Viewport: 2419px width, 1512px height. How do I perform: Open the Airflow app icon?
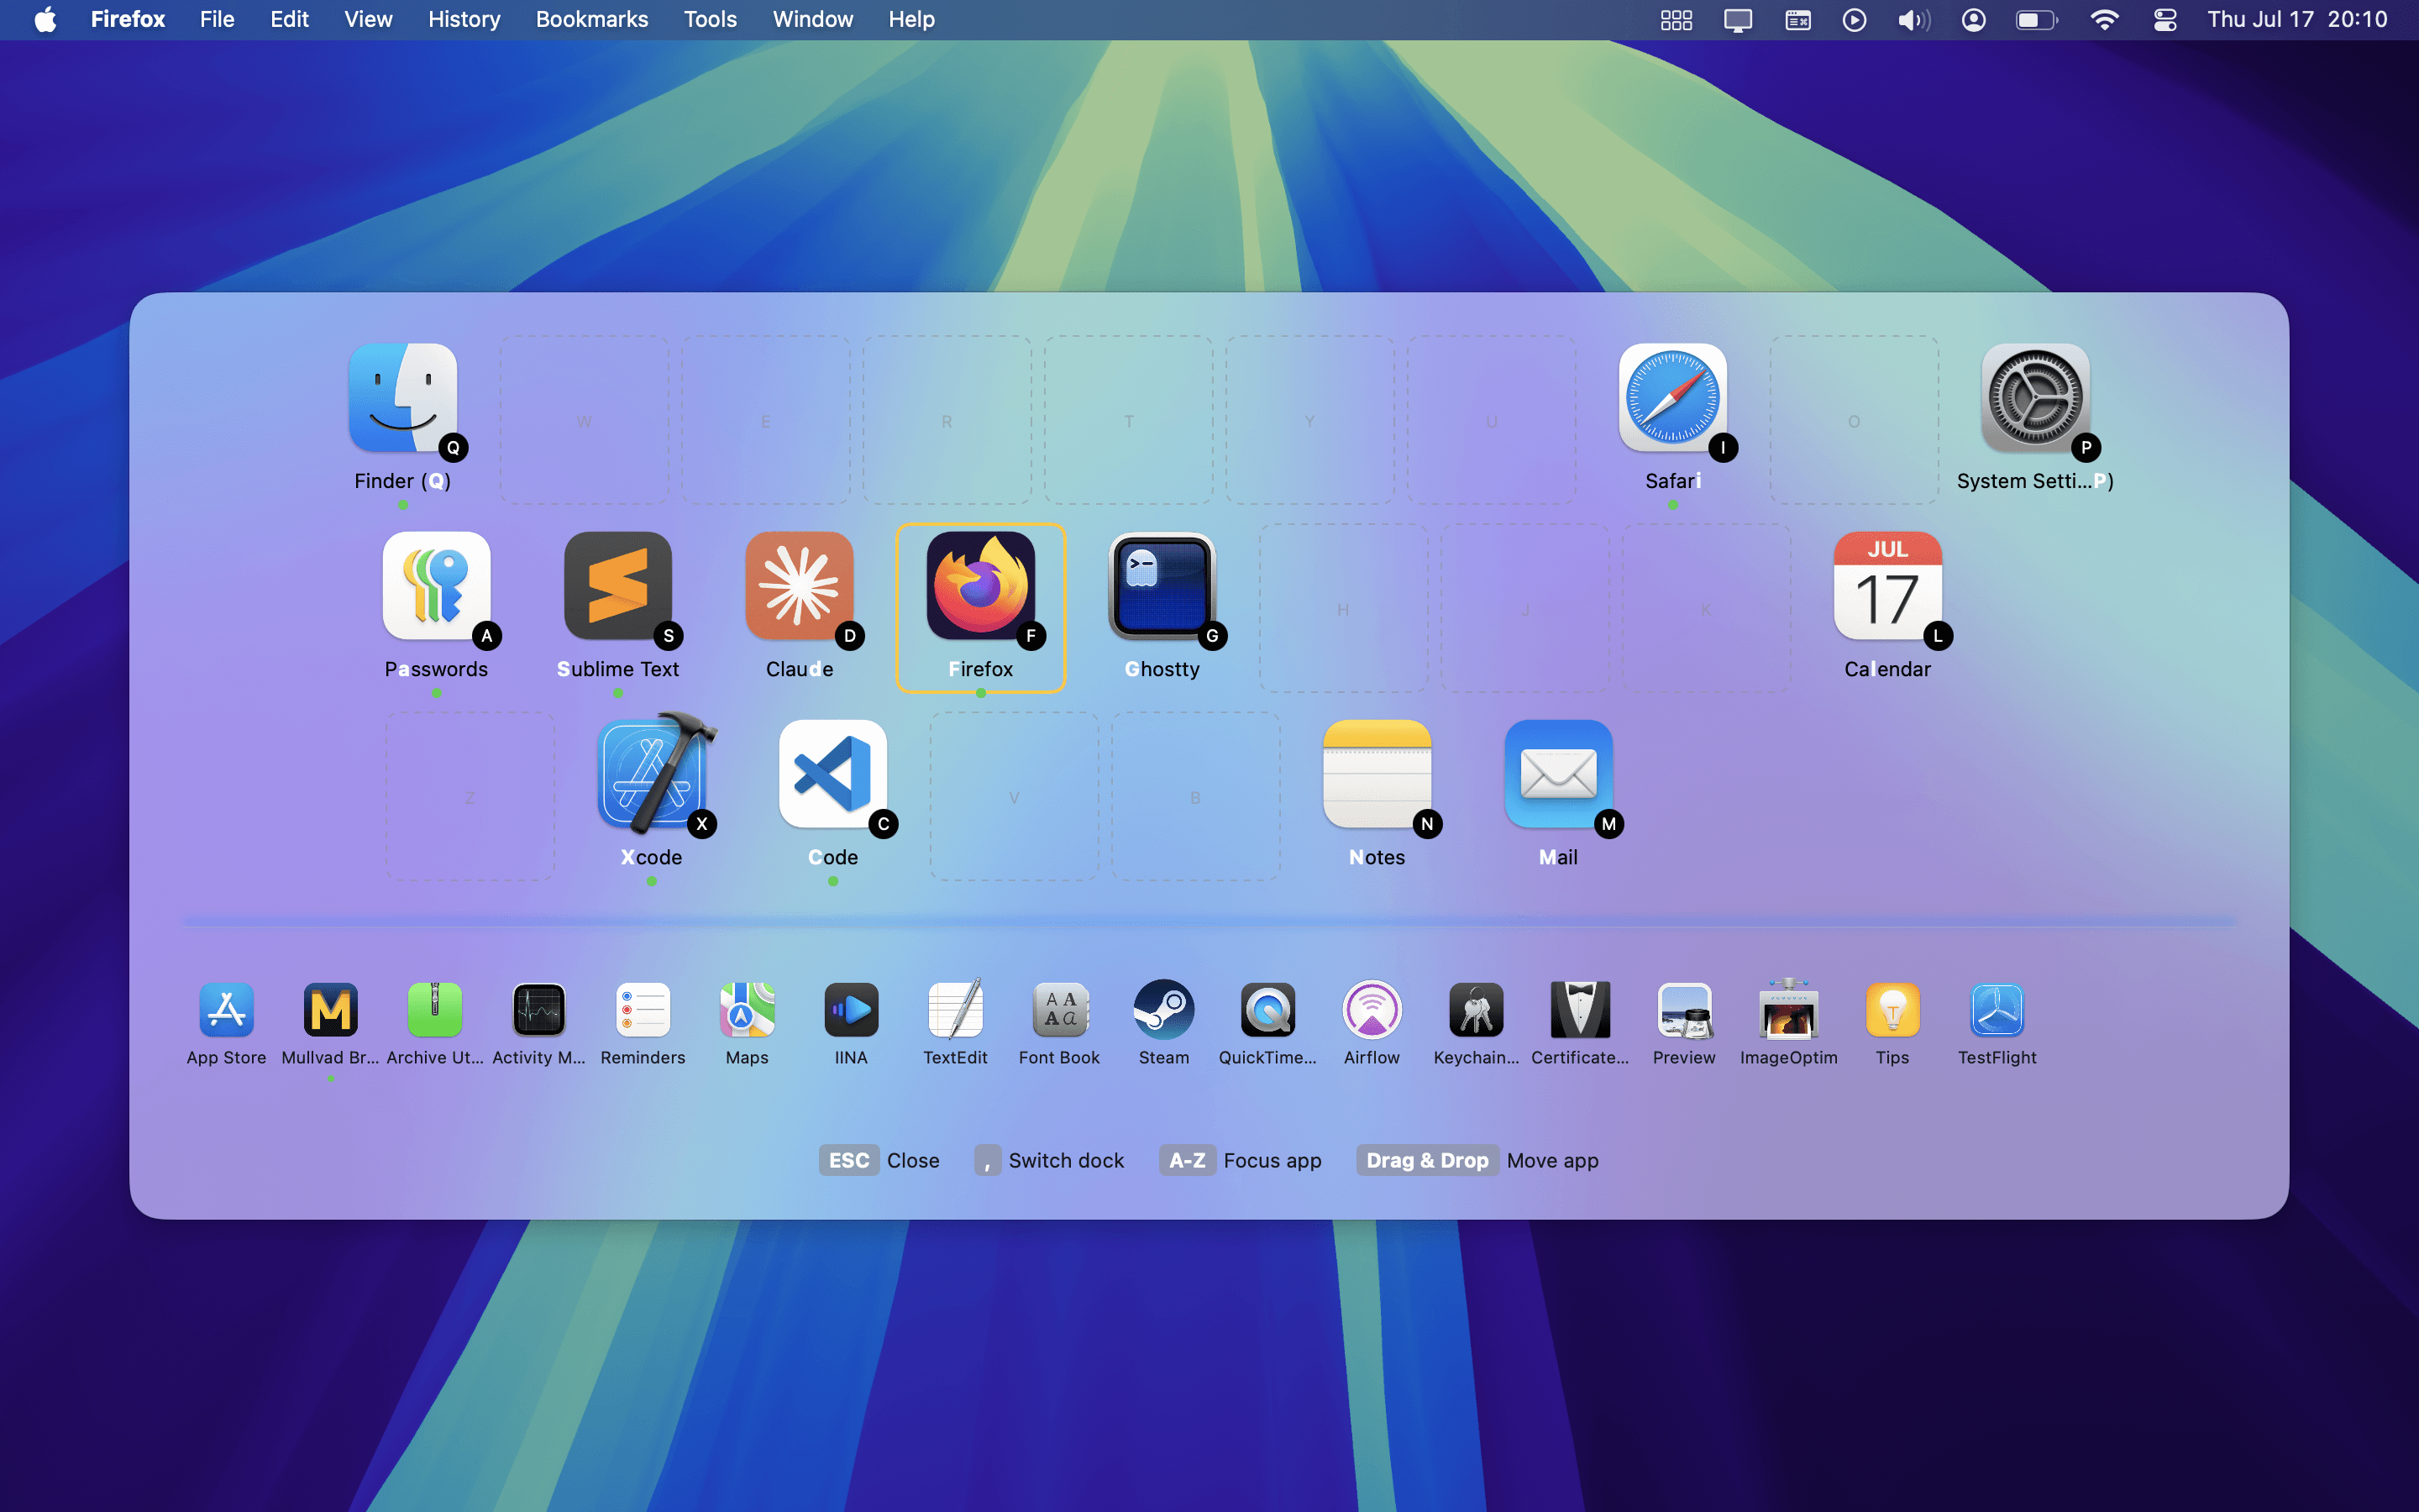(x=1372, y=1010)
